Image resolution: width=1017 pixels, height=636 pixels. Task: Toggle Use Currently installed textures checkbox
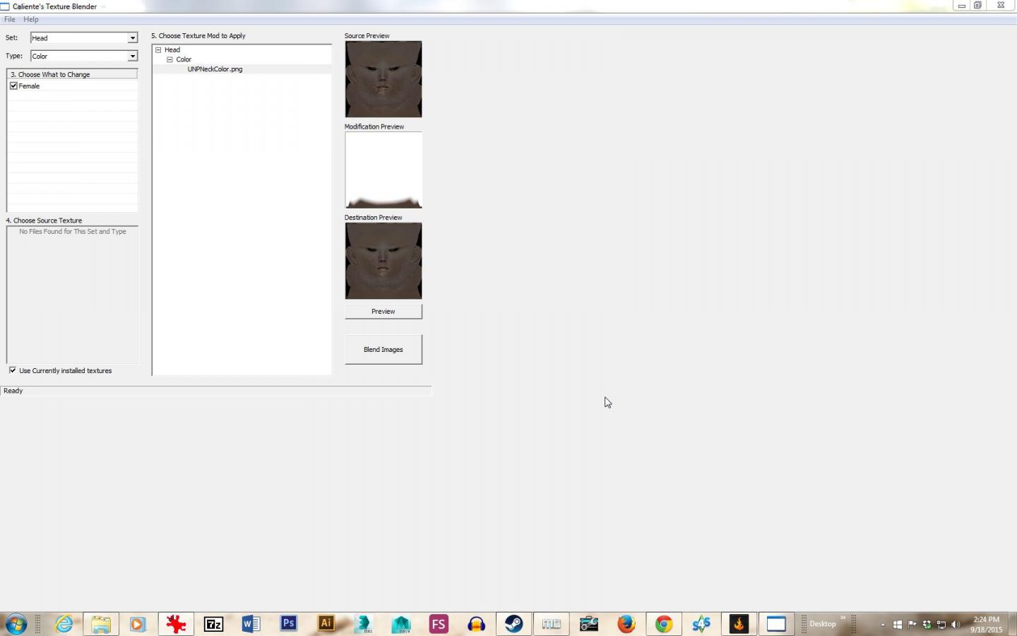(13, 370)
